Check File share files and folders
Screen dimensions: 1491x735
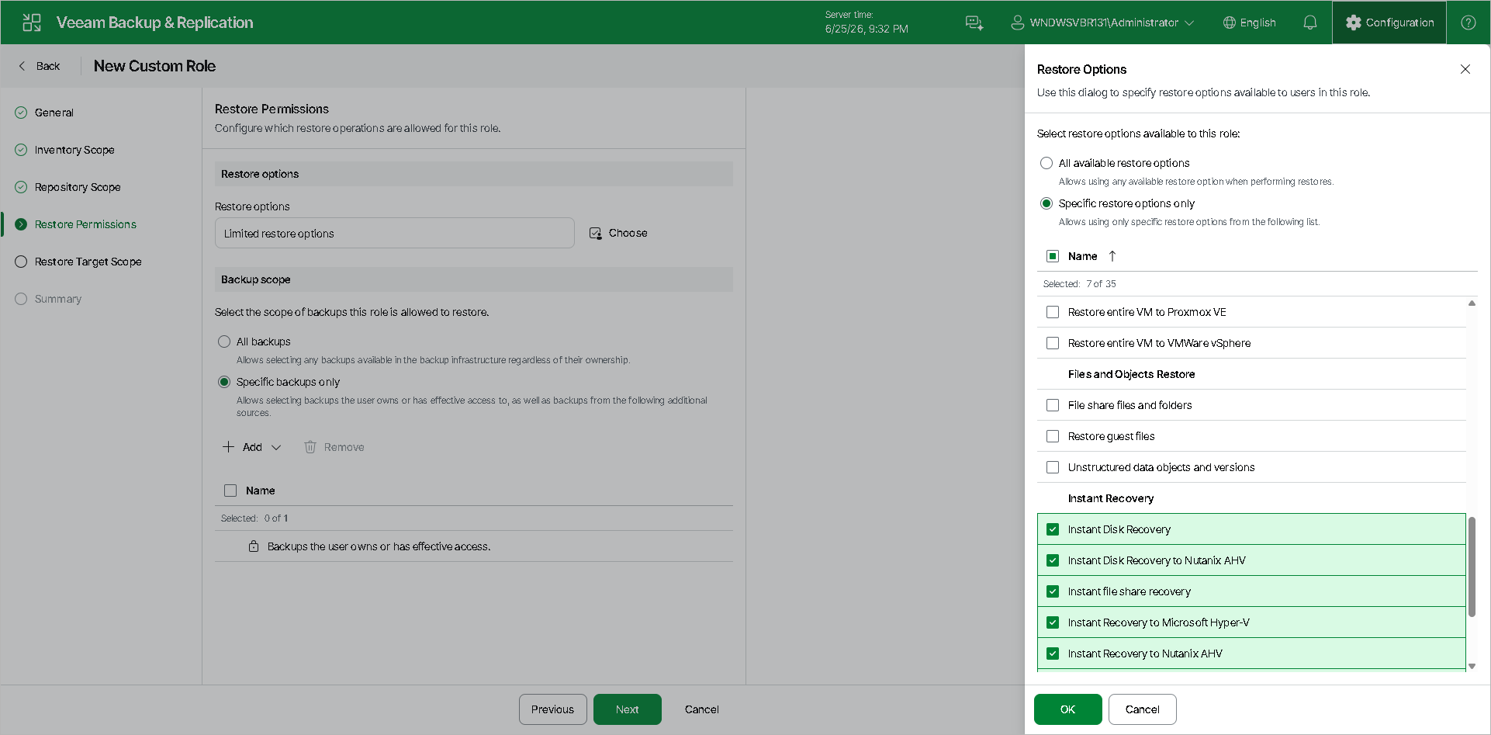[x=1053, y=405]
